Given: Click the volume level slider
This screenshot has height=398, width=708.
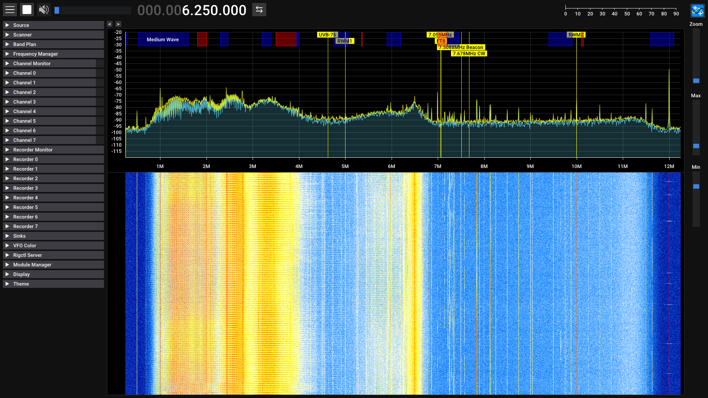Looking at the screenshot, I should click(92, 10).
